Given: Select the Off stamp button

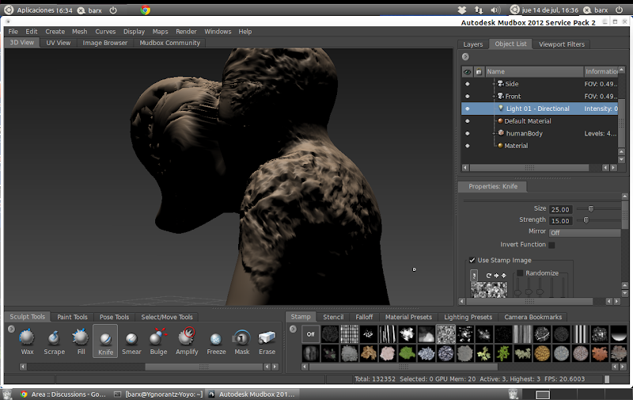Looking at the screenshot, I should coord(310,334).
